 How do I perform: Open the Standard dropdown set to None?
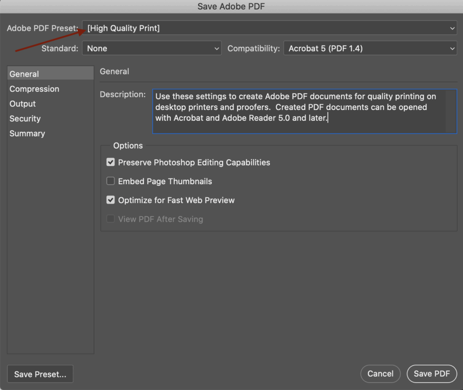coord(151,48)
